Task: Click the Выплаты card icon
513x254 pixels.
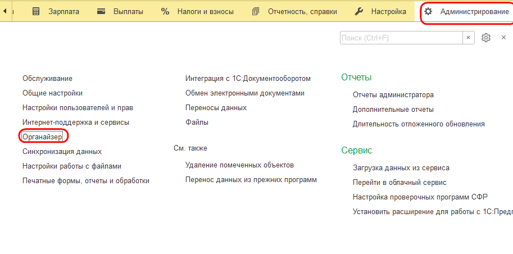Action: click(x=101, y=12)
